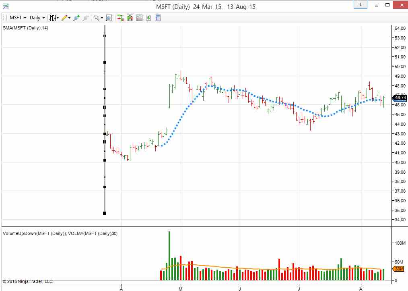This screenshot has height=291, width=408.
Task: Click the toolbar drag grip handle
Action: tap(4, 18)
